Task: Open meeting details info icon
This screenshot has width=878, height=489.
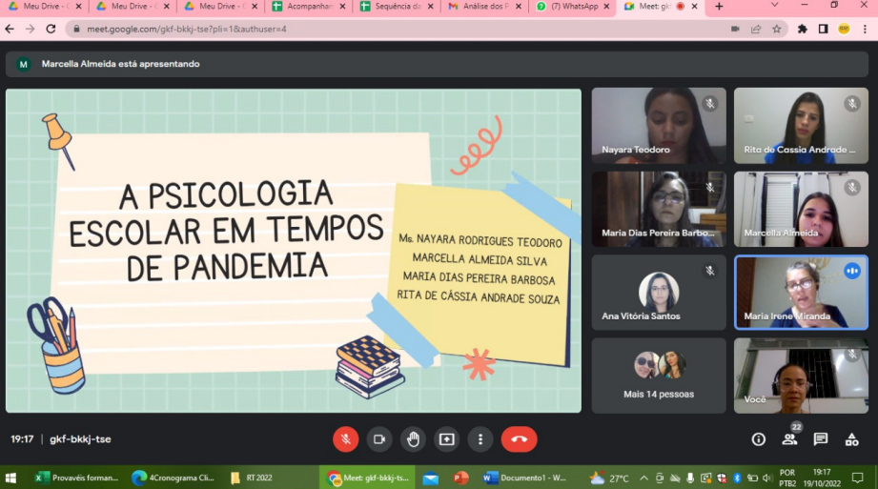Action: coord(759,439)
